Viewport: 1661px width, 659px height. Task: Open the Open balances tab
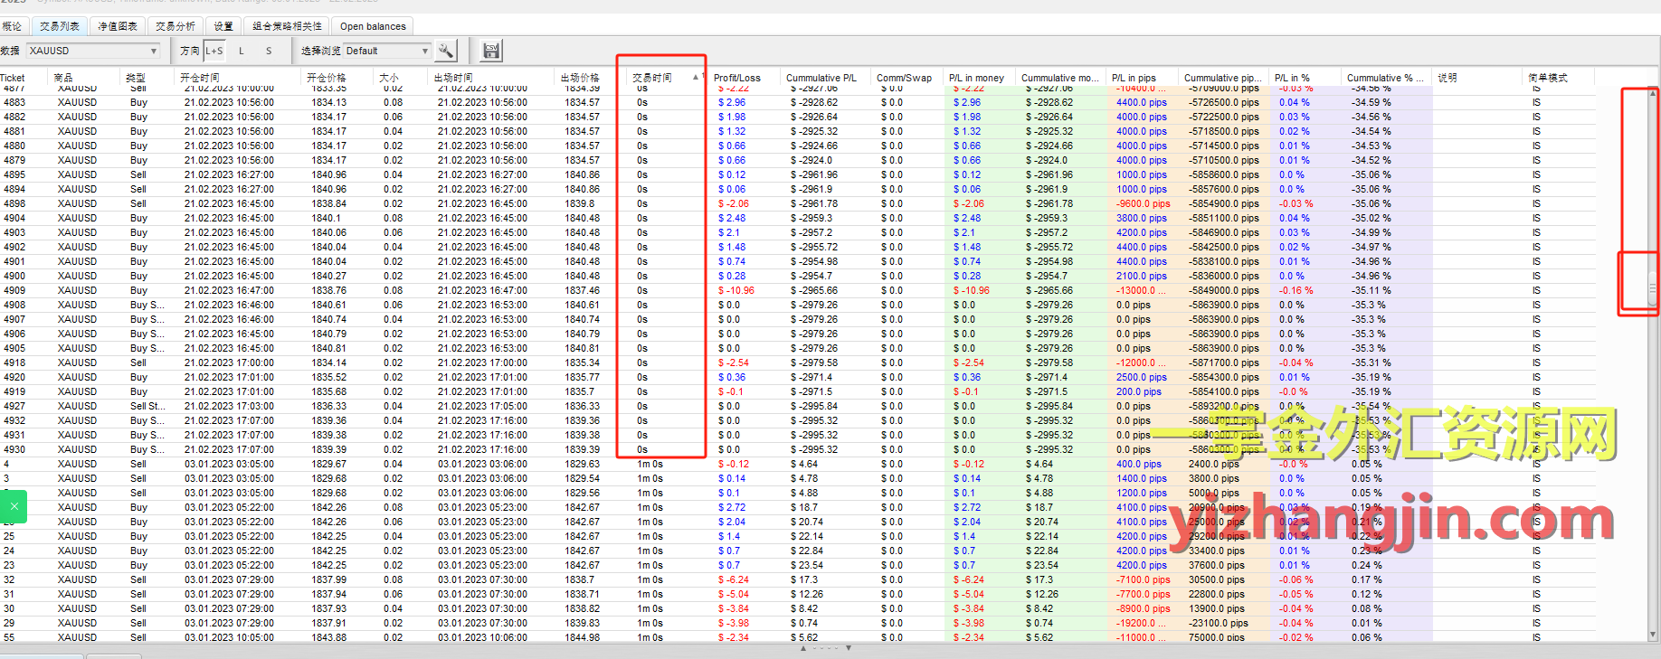tap(373, 26)
